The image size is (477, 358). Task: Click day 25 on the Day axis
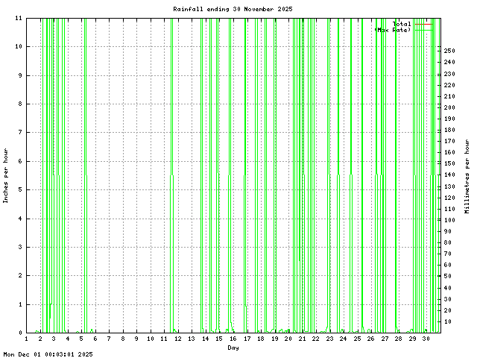[x=358, y=339]
